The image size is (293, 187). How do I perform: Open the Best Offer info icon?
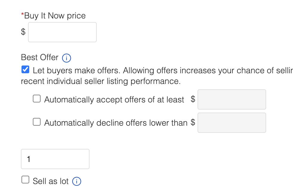coord(66,58)
